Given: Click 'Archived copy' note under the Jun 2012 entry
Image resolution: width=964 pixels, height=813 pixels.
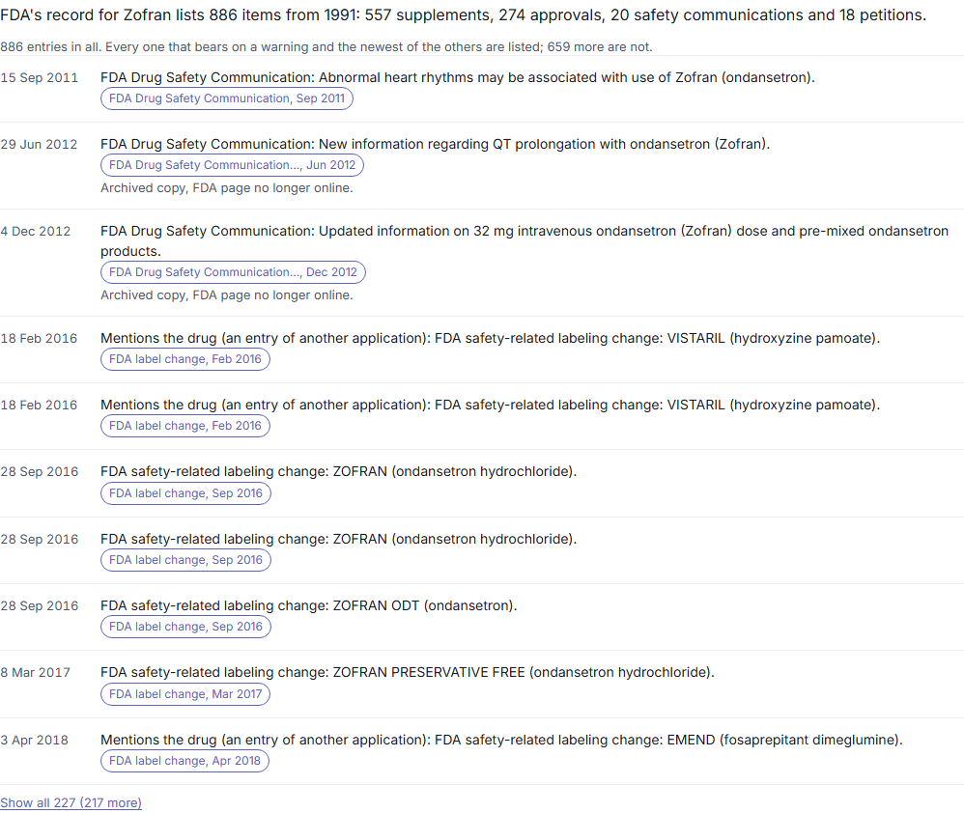Looking at the screenshot, I should pos(227,188).
